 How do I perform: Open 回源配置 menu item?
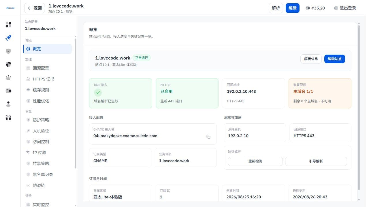tap(47, 68)
